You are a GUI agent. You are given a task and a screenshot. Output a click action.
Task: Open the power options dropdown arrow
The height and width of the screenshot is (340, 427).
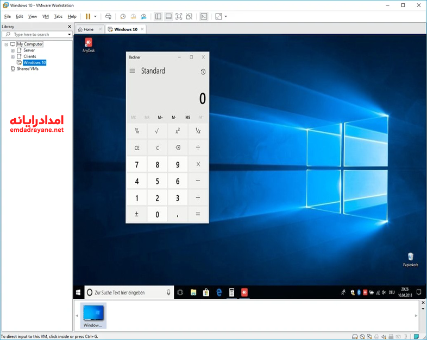point(95,17)
